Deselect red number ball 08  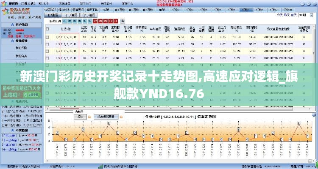coord(100,21)
